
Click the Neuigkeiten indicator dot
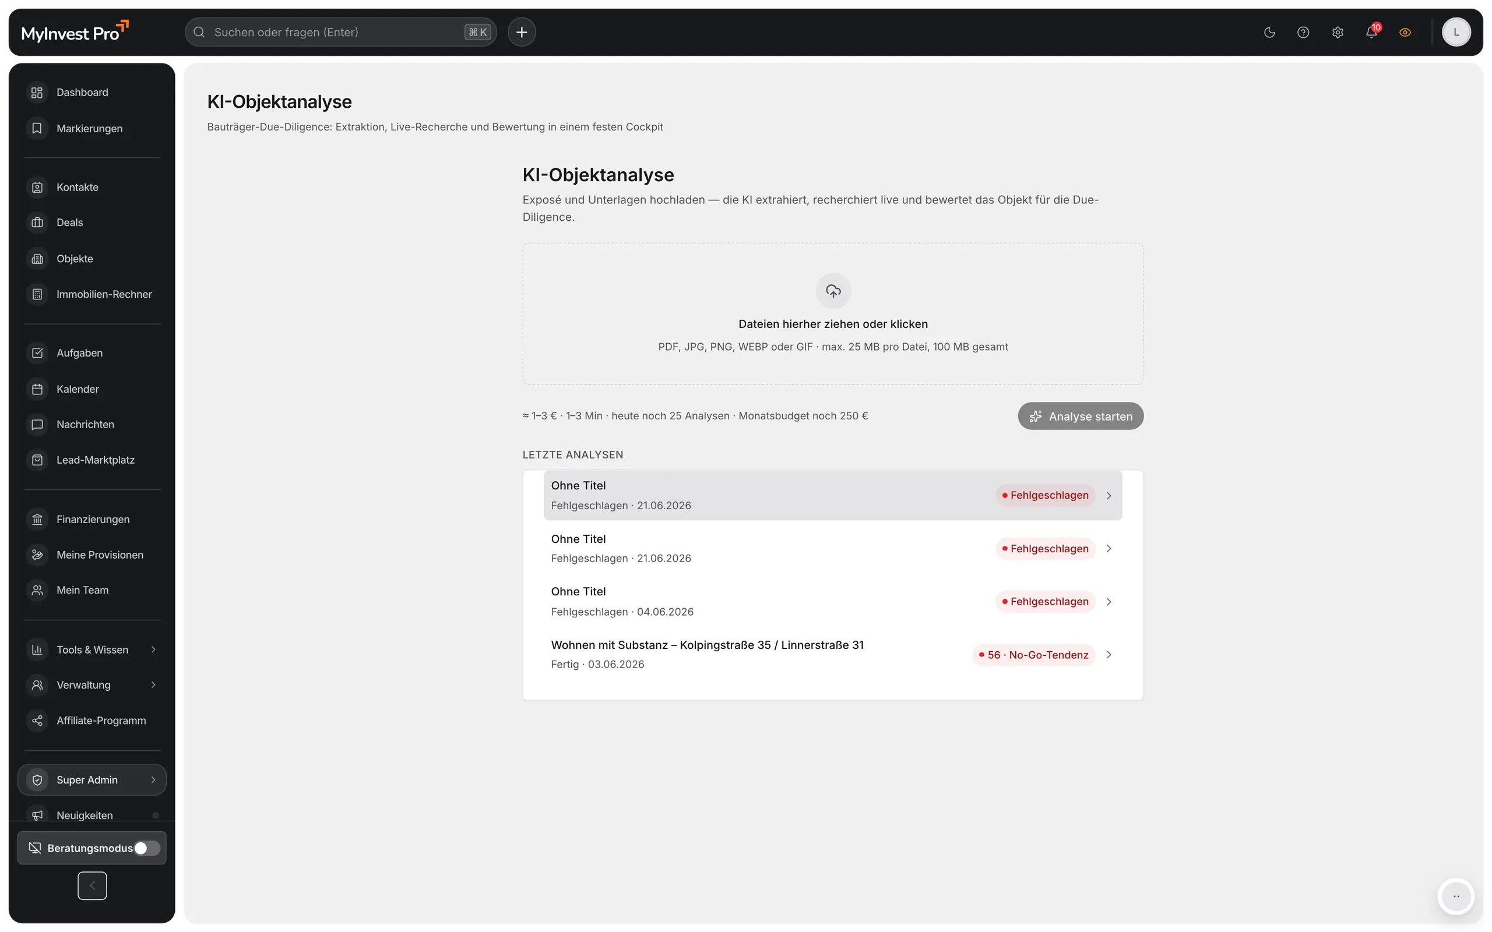(x=156, y=815)
